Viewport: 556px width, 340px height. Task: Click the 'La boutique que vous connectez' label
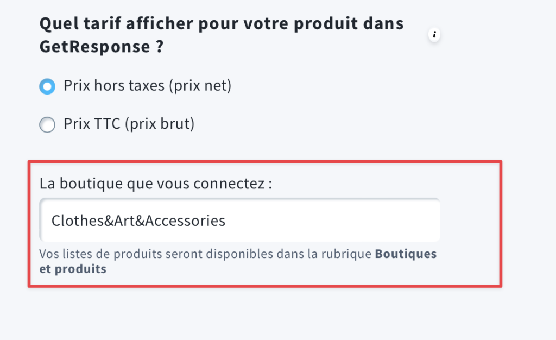(156, 184)
